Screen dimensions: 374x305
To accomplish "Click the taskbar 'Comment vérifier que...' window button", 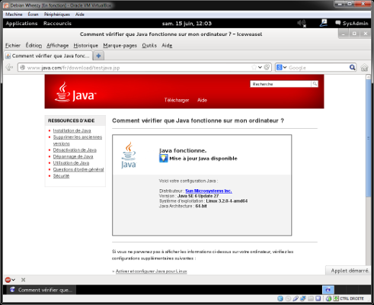I will click(40, 290).
